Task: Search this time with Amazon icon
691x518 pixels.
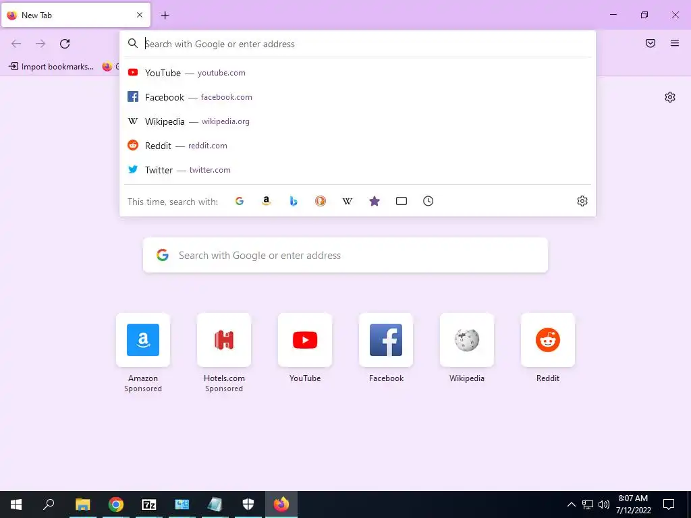Action: 266,201
